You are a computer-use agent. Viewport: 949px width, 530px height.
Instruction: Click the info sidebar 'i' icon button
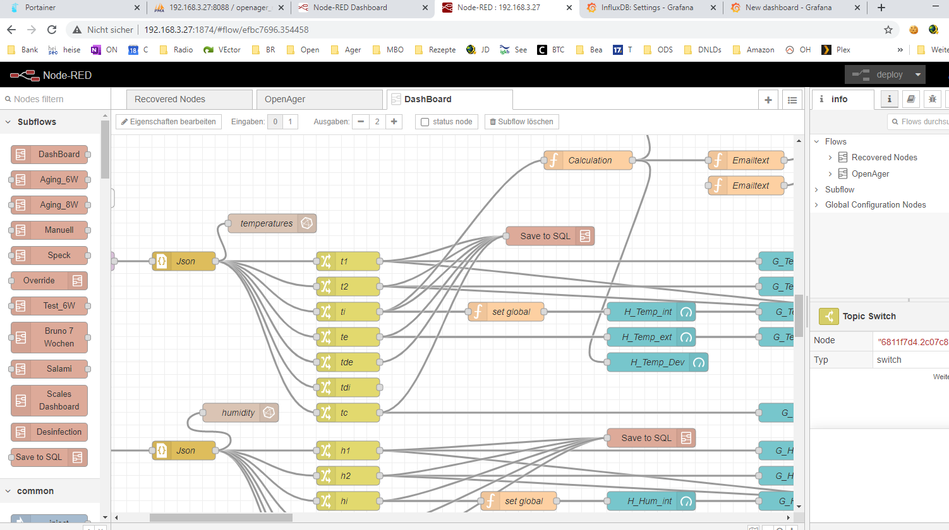pos(889,99)
